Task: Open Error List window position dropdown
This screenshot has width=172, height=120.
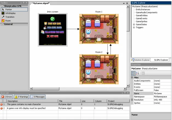Action: pyautogui.click(x=122, y=93)
